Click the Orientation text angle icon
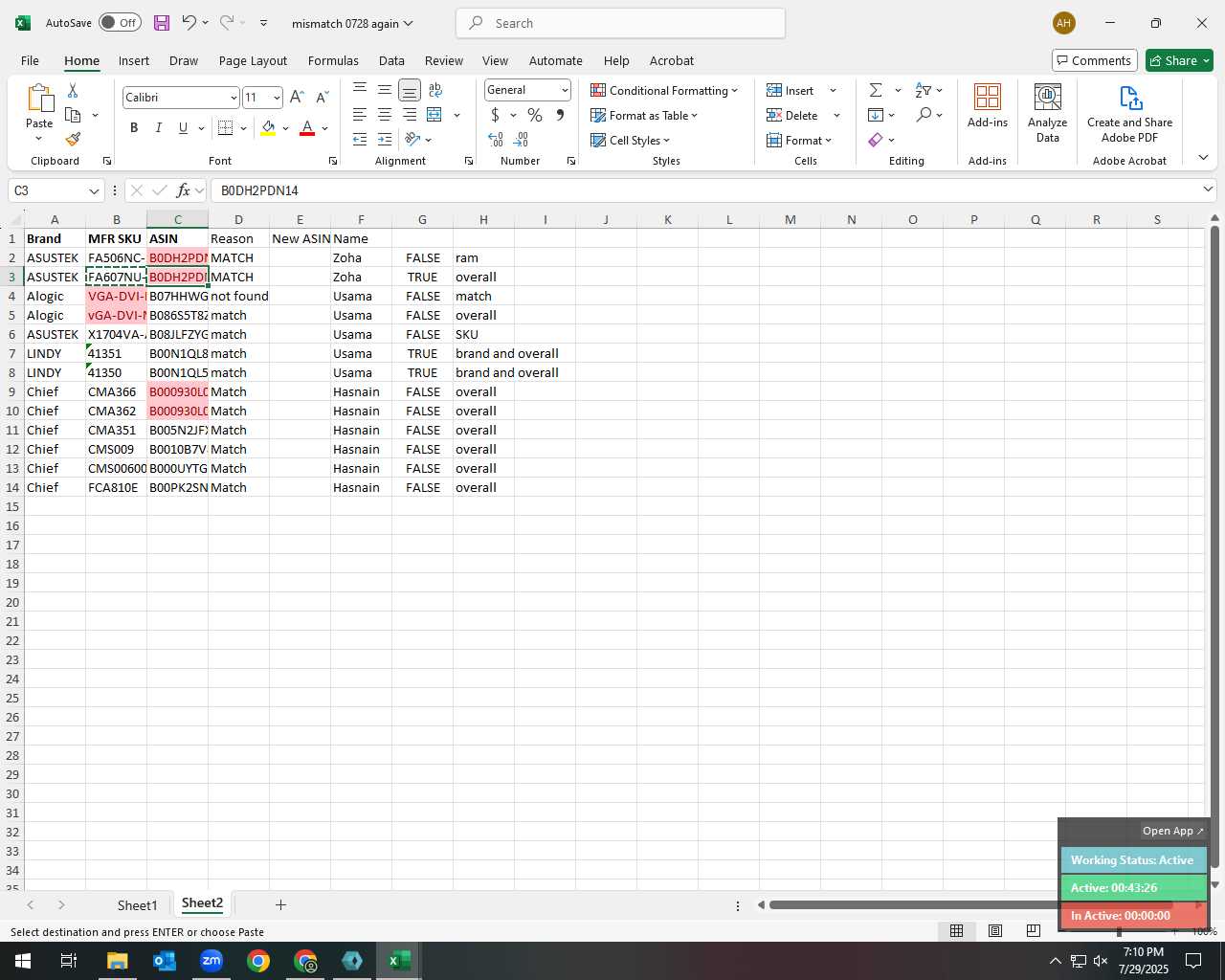The height and width of the screenshot is (980, 1225). [x=413, y=140]
